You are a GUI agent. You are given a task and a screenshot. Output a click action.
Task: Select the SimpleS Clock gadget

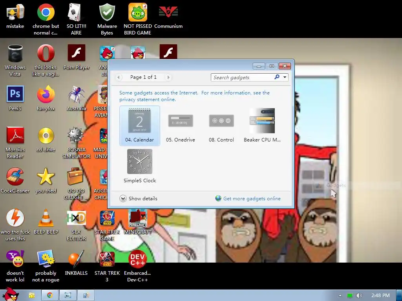pyautogui.click(x=140, y=166)
